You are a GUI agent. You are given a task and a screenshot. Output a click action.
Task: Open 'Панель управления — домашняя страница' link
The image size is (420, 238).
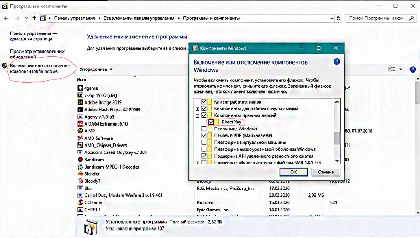pos(33,36)
